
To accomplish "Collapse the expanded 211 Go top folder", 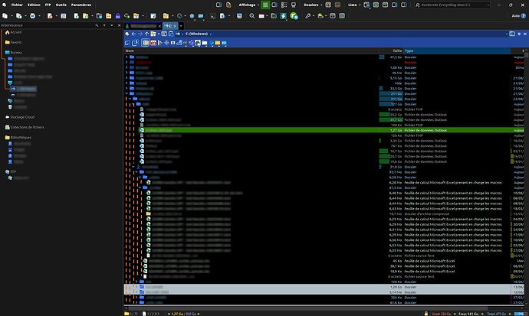I will point(127,93).
